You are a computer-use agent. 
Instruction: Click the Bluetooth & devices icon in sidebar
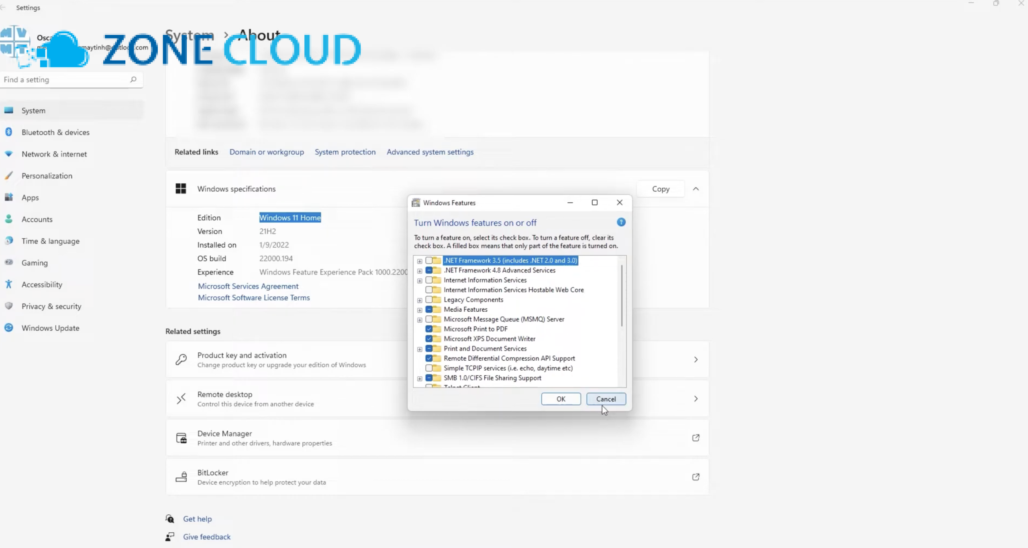point(8,132)
